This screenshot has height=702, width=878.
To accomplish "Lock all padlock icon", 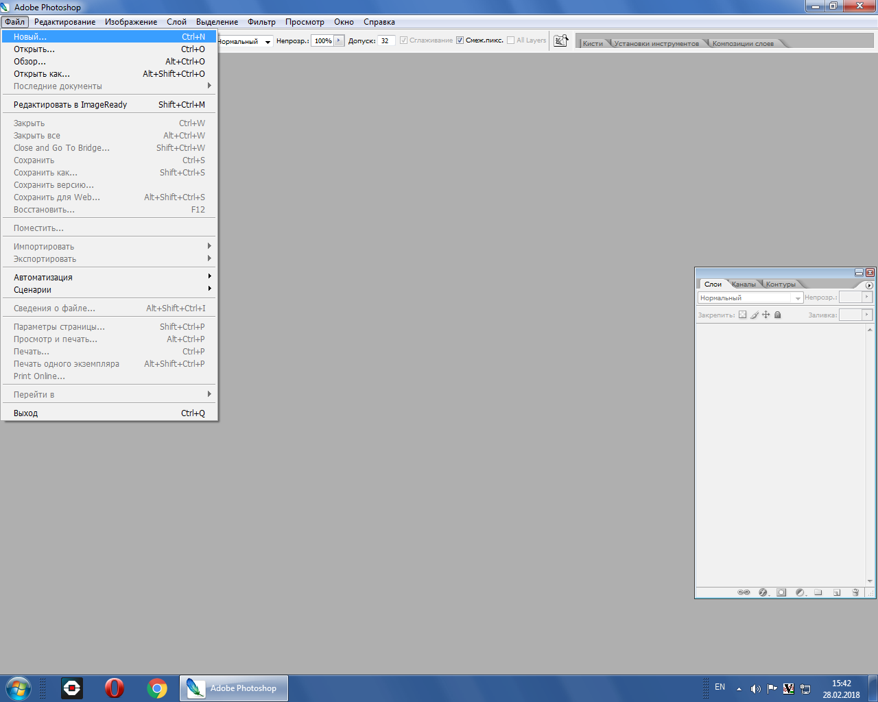I will 778,315.
